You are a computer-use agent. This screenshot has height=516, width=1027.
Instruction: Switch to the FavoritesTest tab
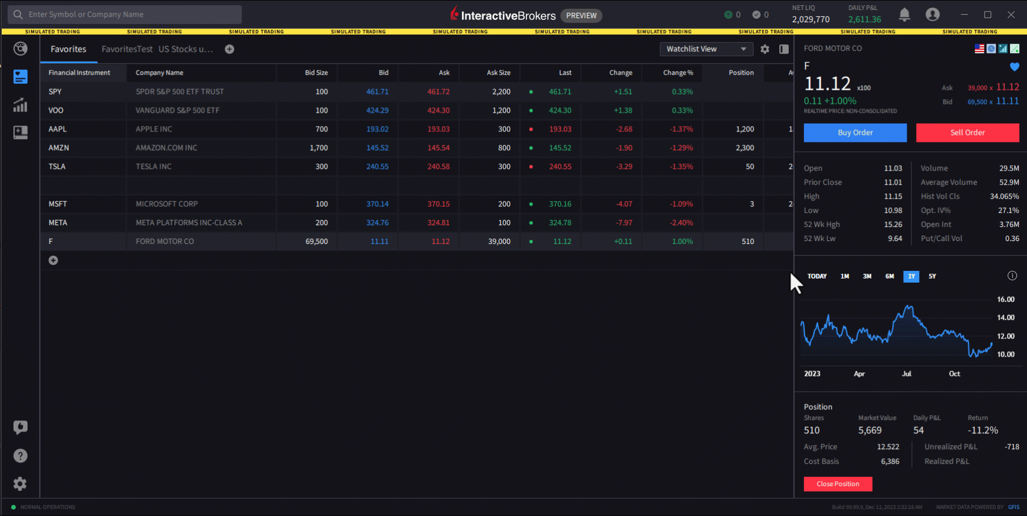pyautogui.click(x=127, y=49)
